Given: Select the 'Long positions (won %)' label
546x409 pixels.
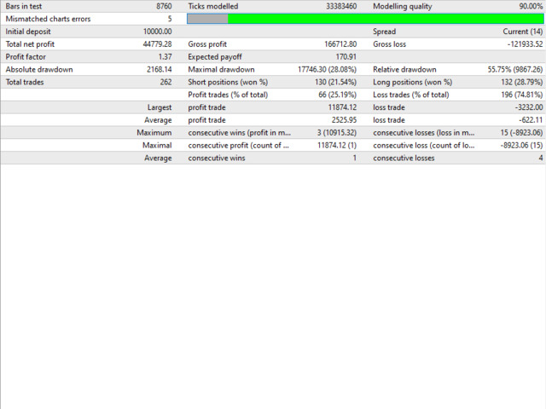Looking at the screenshot, I should click(413, 82).
